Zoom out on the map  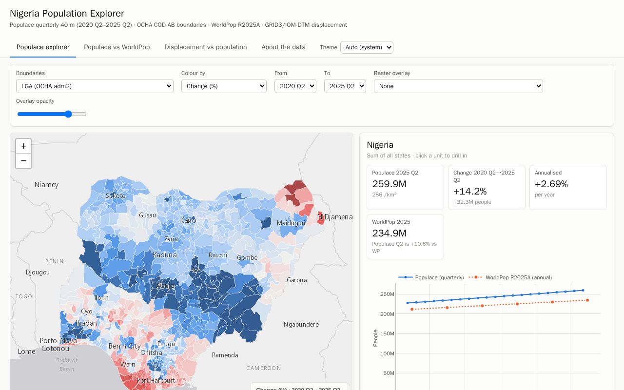(23, 161)
